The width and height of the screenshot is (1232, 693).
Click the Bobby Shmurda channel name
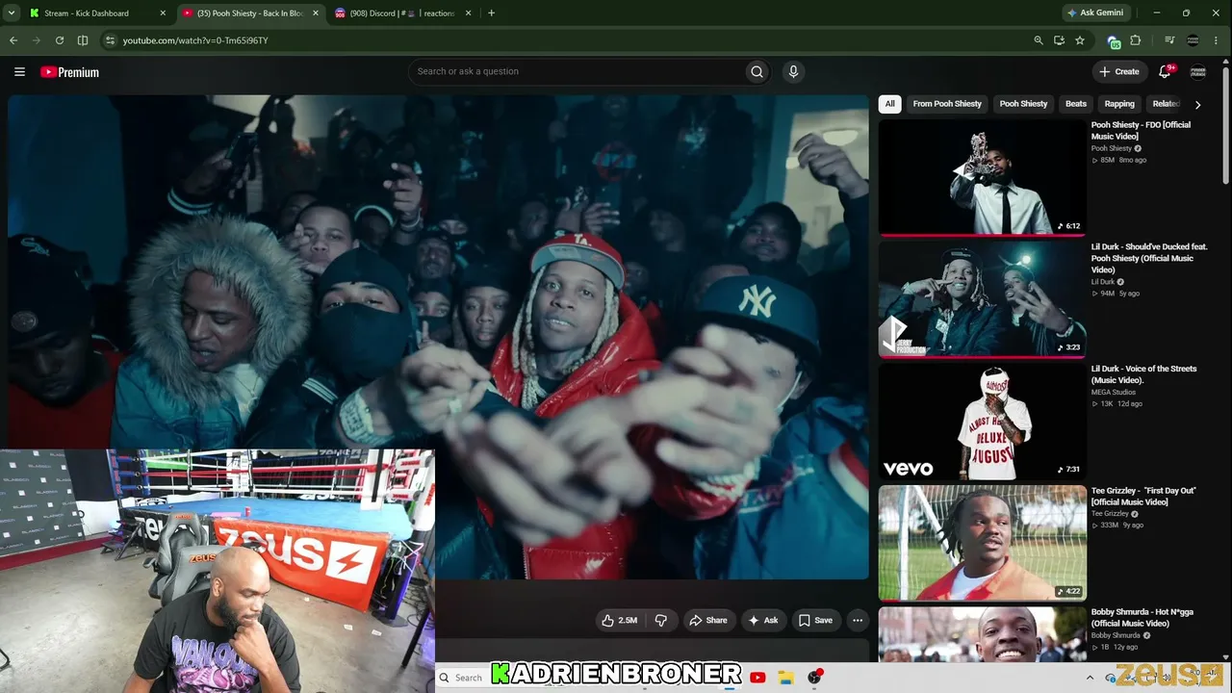point(1116,636)
